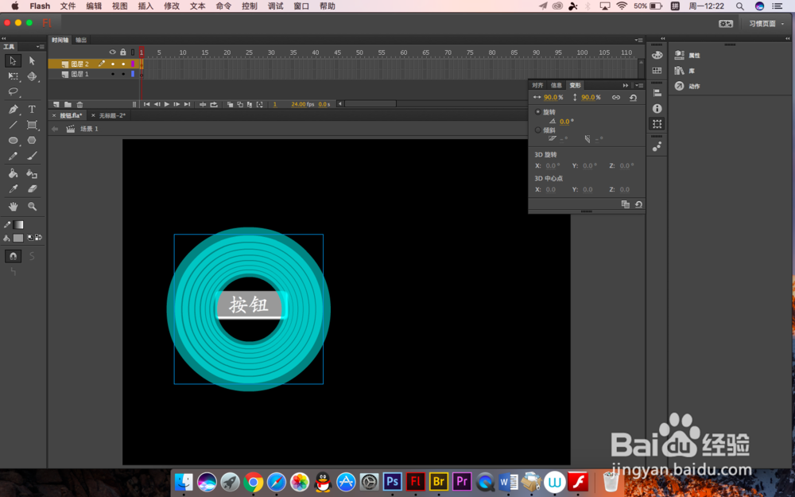
Task: Activate the Lasso tool
Action: [13, 92]
